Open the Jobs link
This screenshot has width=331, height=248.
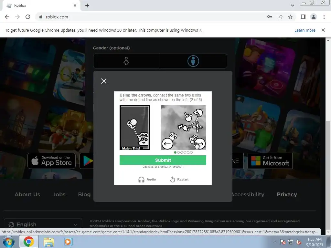[59, 194]
